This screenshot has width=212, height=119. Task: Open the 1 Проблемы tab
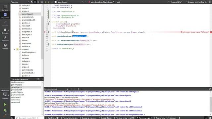pos(52,118)
